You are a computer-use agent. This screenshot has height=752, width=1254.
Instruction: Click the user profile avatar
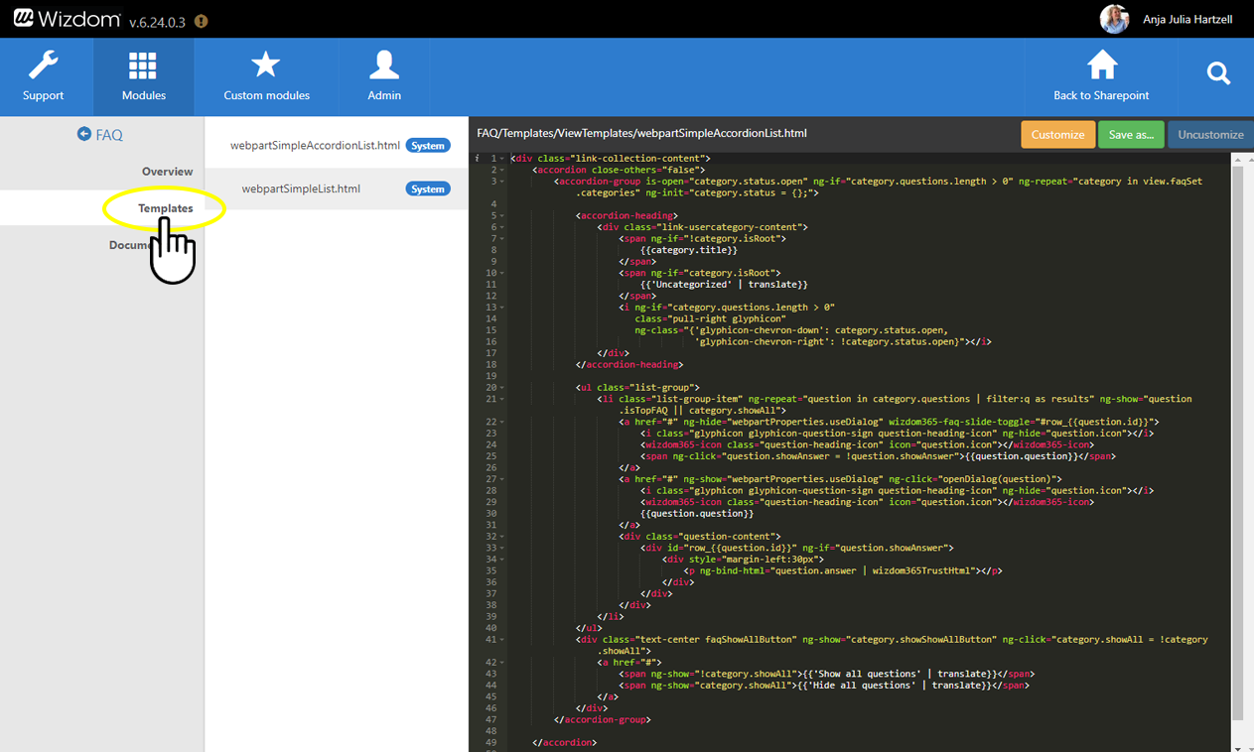[x=1114, y=19]
